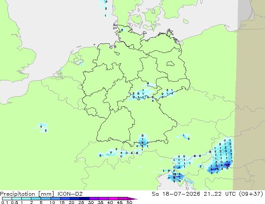Screen dimensions: 265x204
Task: Select the legend swatch between 35 and 40
Action: tap(104, 199)
